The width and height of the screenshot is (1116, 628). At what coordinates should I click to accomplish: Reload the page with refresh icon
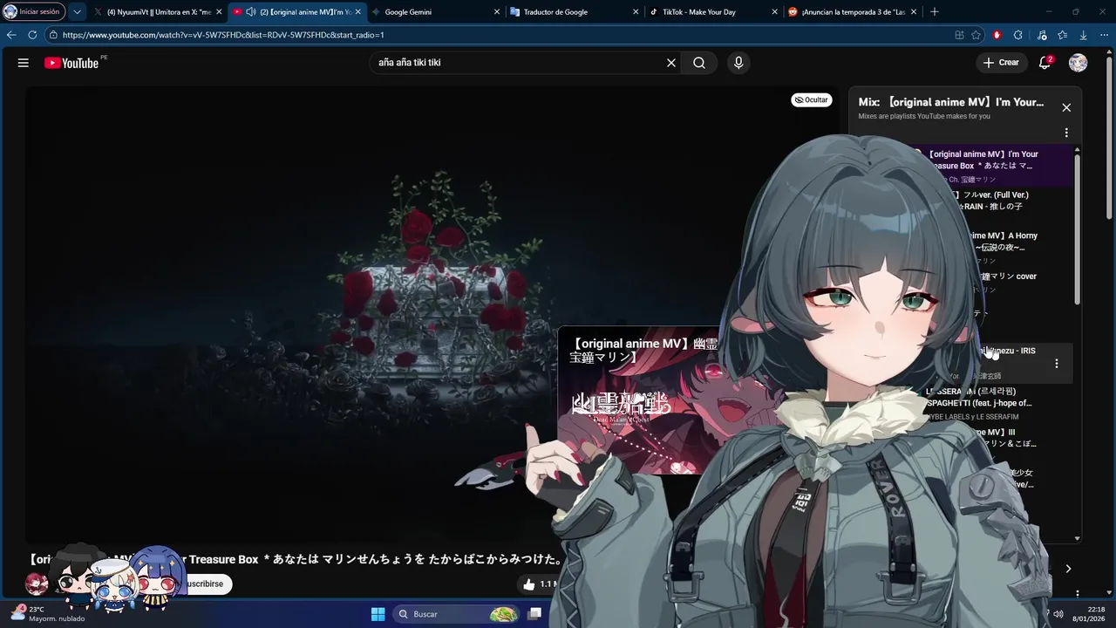(x=32, y=35)
